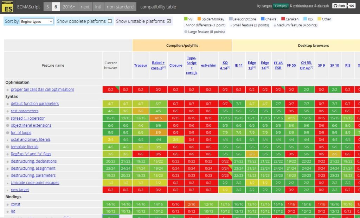The height and width of the screenshot is (218, 360).
Task: Open the Closure column header link
Action: point(176,65)
